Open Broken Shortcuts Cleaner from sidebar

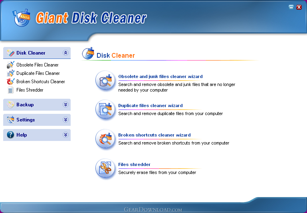[x=41, y=82]
